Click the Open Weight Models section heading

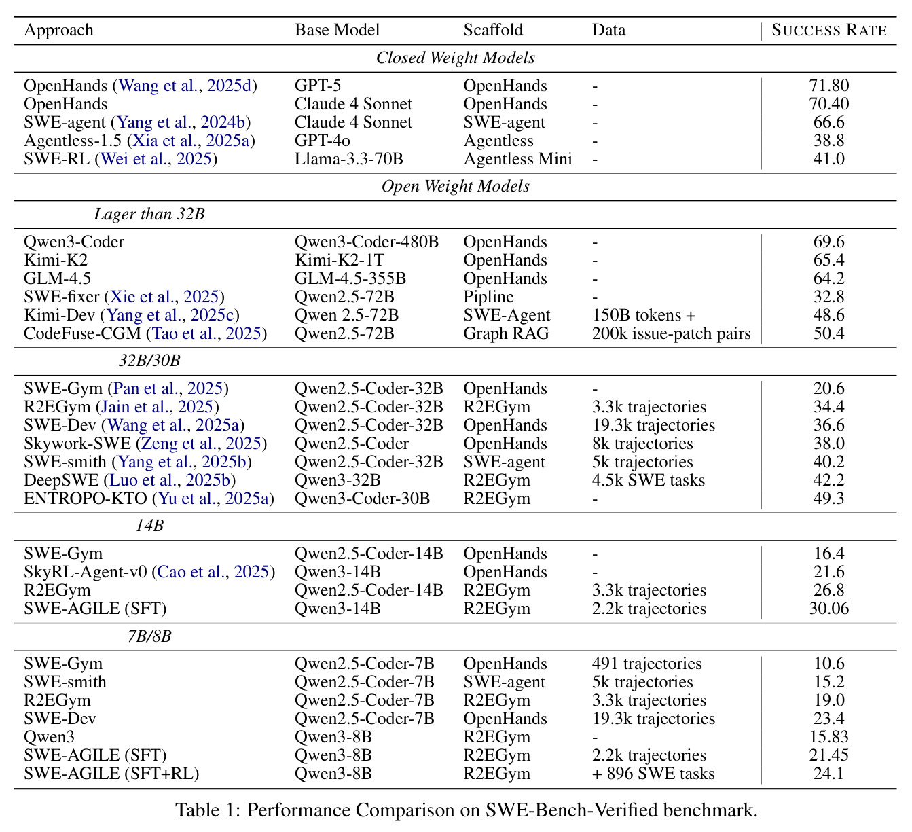point(456,187)
